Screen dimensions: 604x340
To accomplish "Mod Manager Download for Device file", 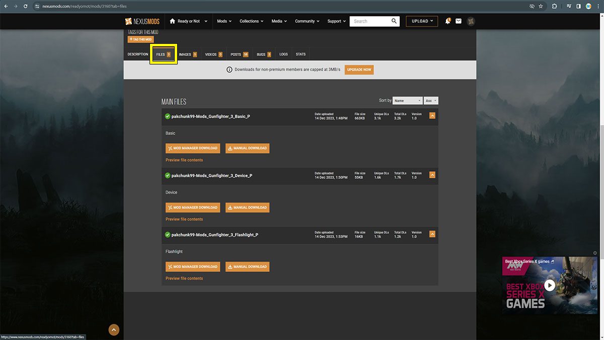I will [193, 208].
